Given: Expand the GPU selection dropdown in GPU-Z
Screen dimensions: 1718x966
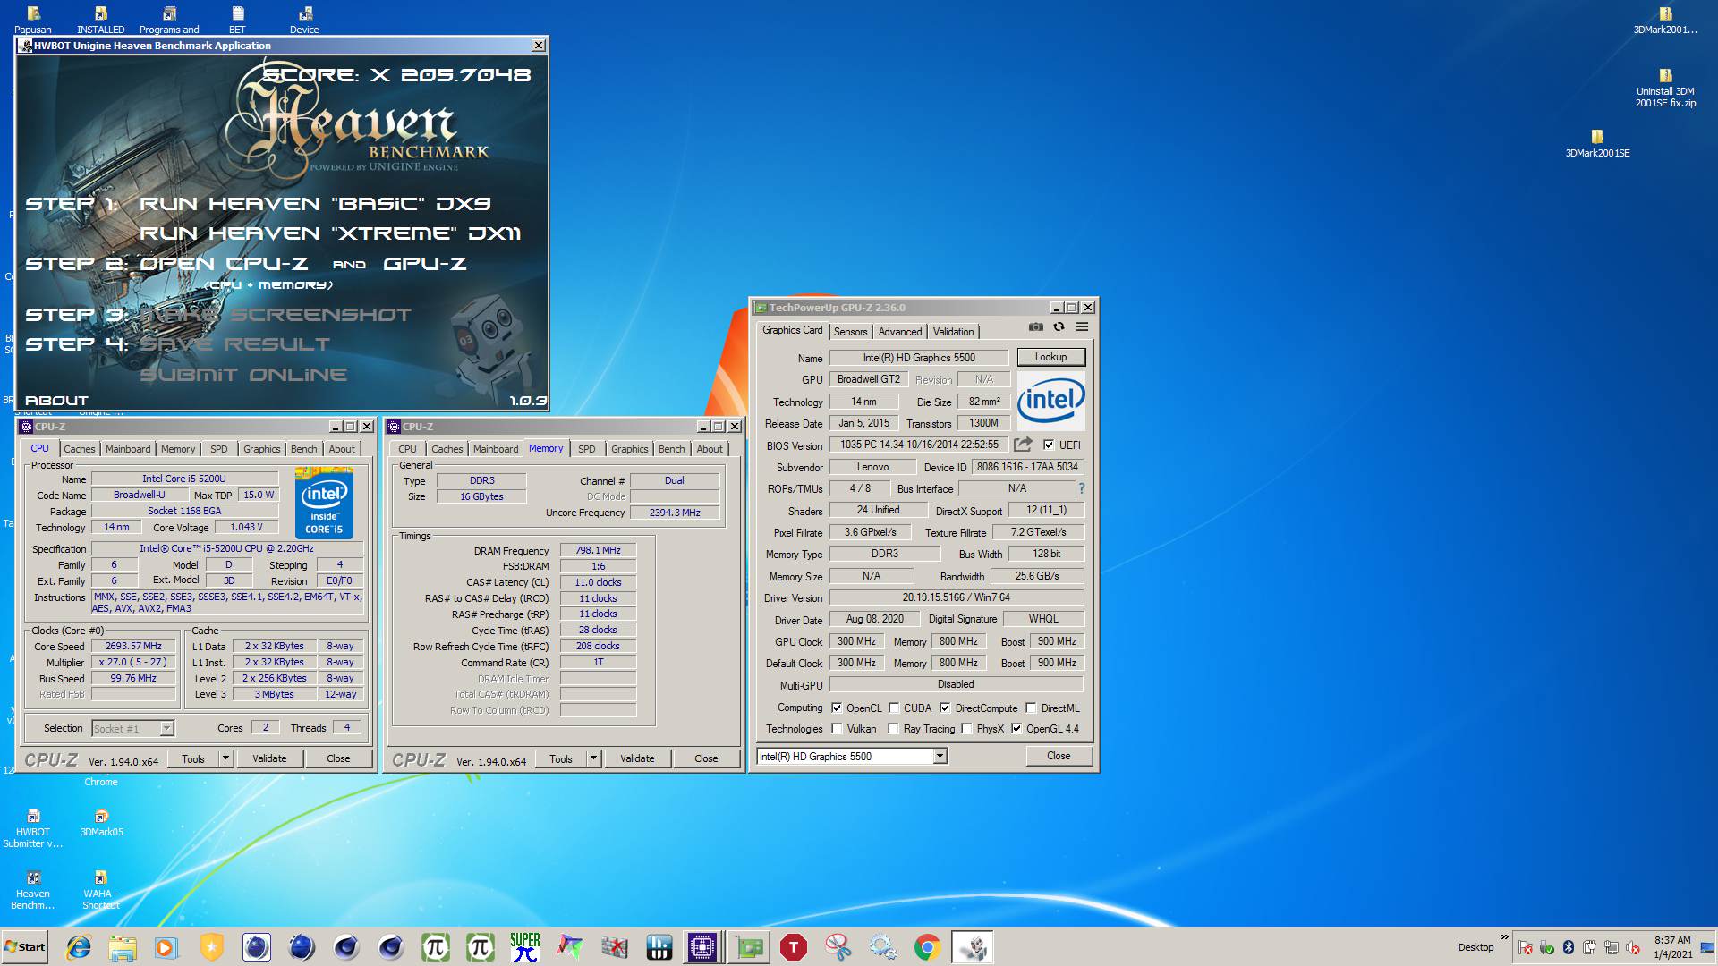Looking at the screenshot, I should [940, 757].
